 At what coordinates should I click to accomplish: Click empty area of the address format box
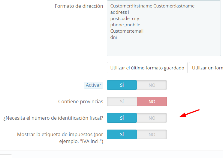164,48
